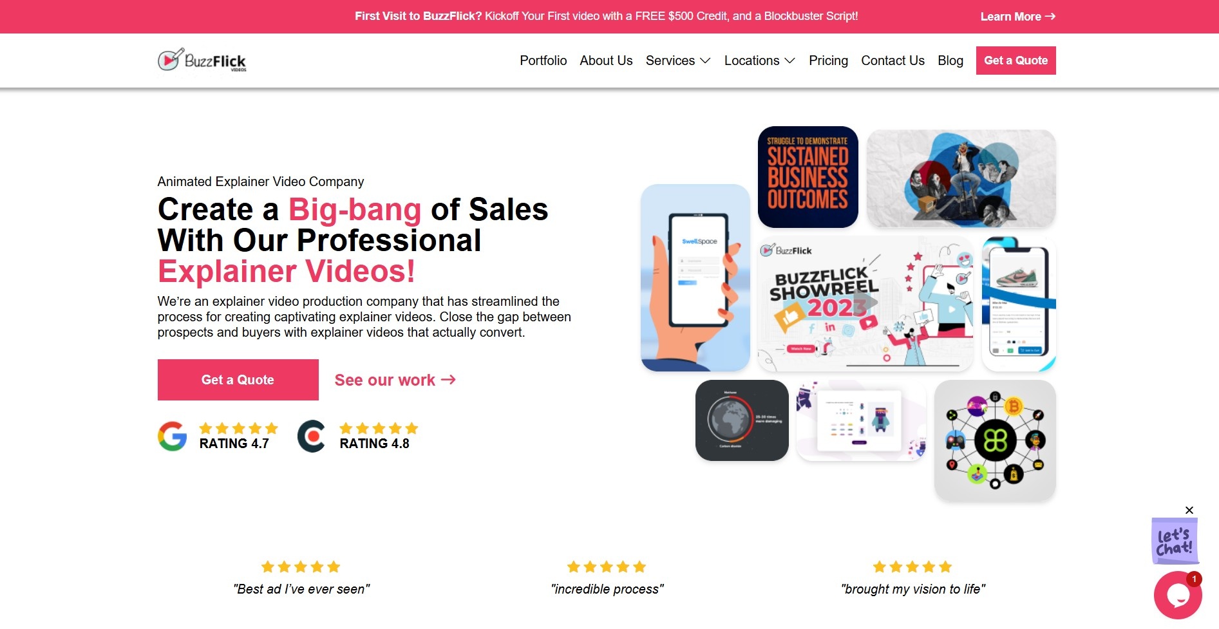
Task: Expand the Services dropdown menu
Action: 678,61
